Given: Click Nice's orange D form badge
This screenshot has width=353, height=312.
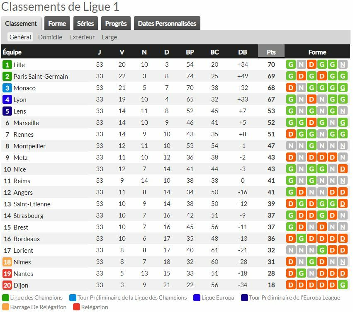Looking at the screenshot, I should coord(343,169).
